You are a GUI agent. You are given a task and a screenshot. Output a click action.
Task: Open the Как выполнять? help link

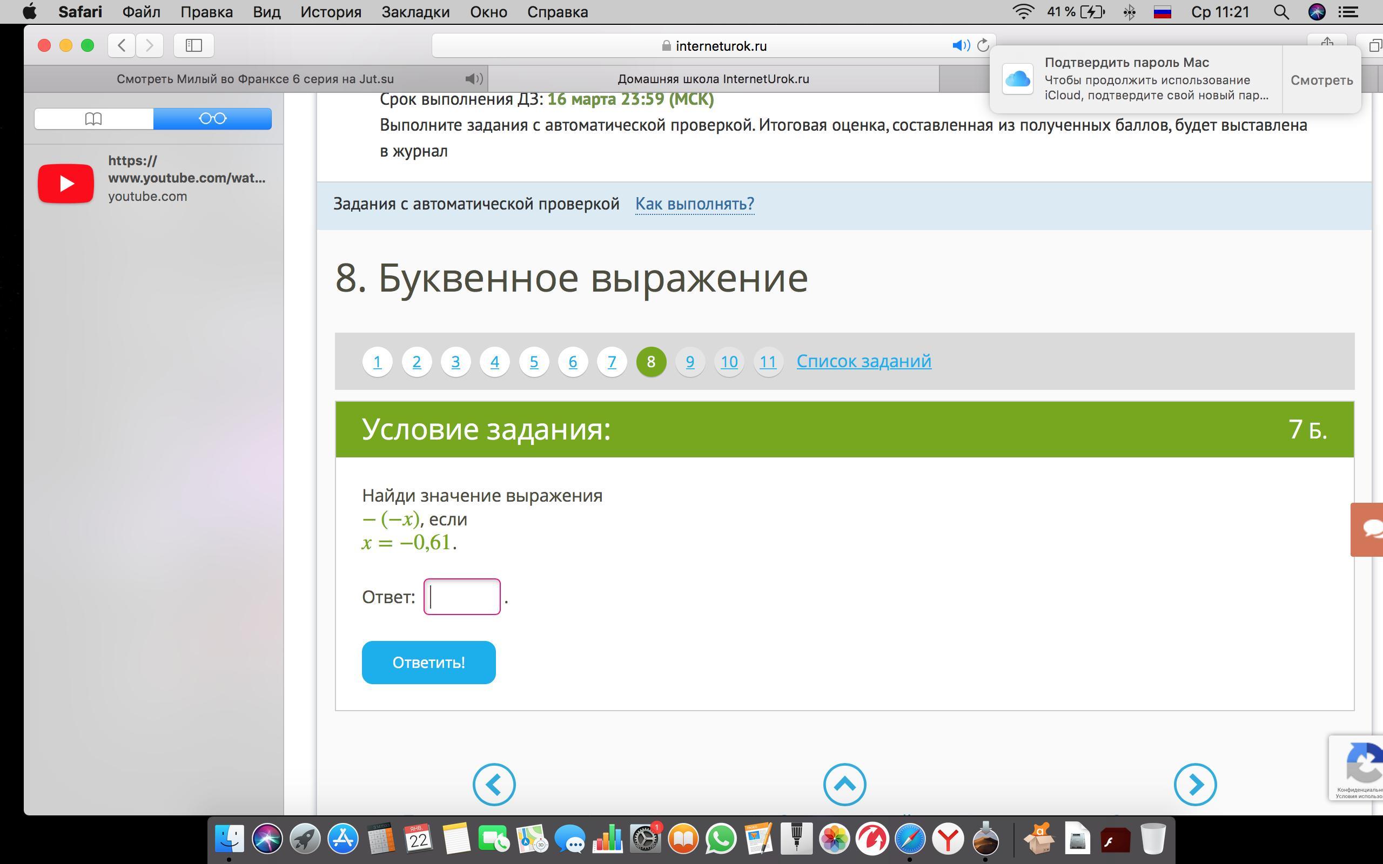[x=694, y=204]
